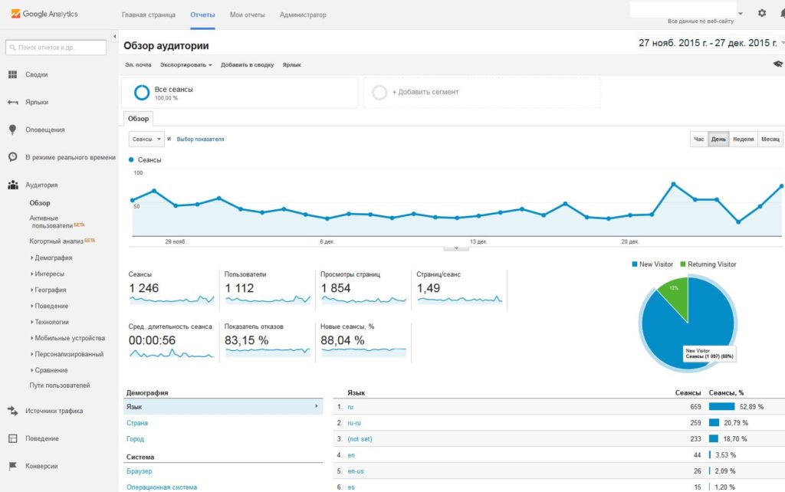Click Добавить сегмент button
The width and height of the screenshot is (785, 492).
[425, 92]
